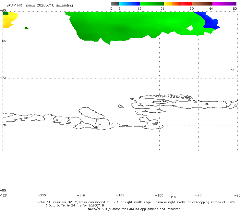Click the small white hole in green swath
Image resolution: width=240 pixels, height=211 pixels.
click(190, 28)
